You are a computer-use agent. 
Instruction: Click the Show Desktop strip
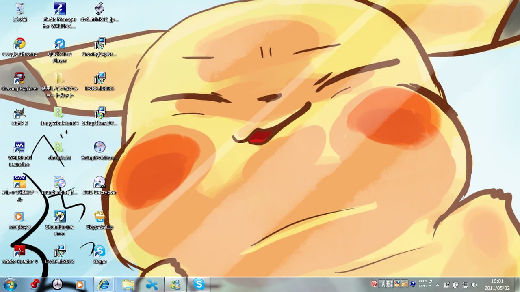[x=517, y=285]
